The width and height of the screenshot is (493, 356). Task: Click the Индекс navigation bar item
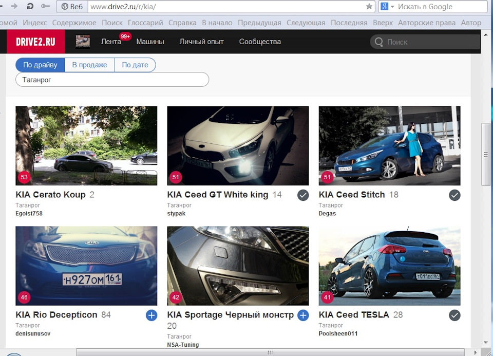pos(34,23)
